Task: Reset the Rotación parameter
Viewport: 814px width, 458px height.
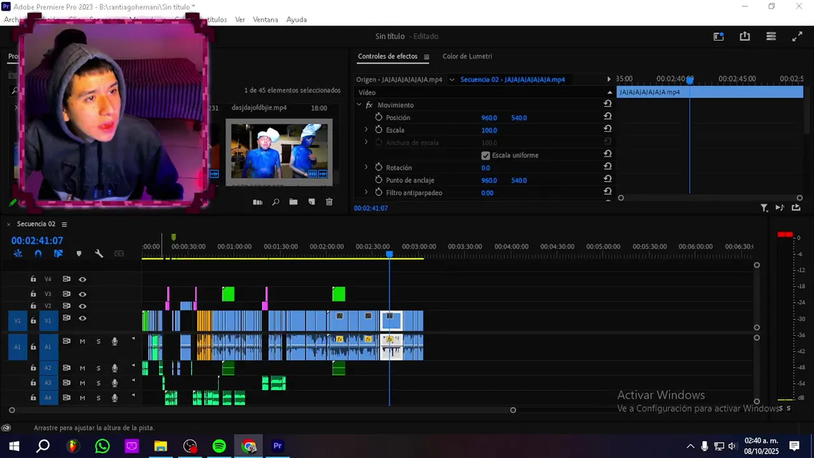Action: tap(607, 167)
